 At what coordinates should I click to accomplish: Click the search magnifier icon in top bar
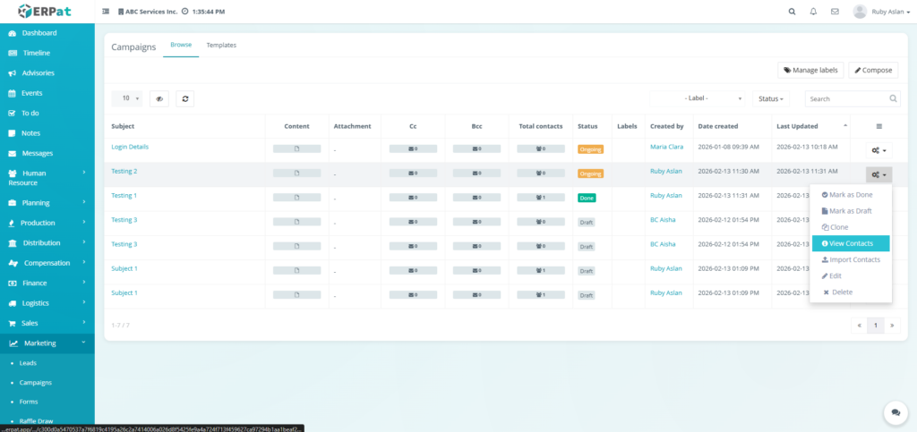[792, 12]
